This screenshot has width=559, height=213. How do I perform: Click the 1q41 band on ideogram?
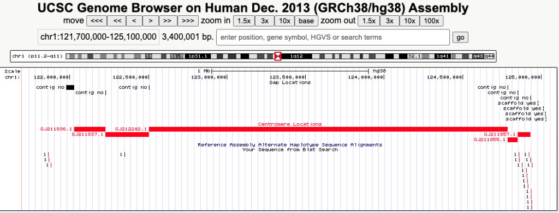[443, 56]
